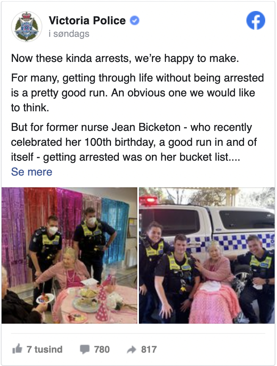277x366 pixels.
Task: Click the 'i søndags' timestamp
Action: [69, 34]
